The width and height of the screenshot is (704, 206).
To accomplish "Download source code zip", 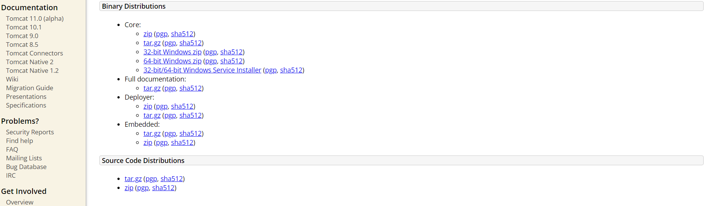I will point(129,188).
